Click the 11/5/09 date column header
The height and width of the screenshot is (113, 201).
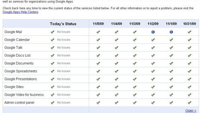coord(98,24)
